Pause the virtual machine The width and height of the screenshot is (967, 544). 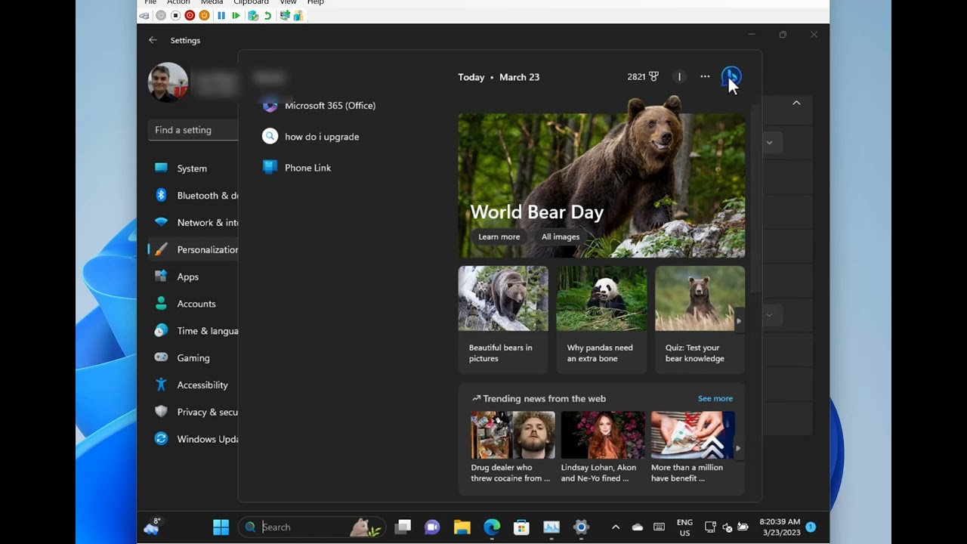(x=221, y=15)
